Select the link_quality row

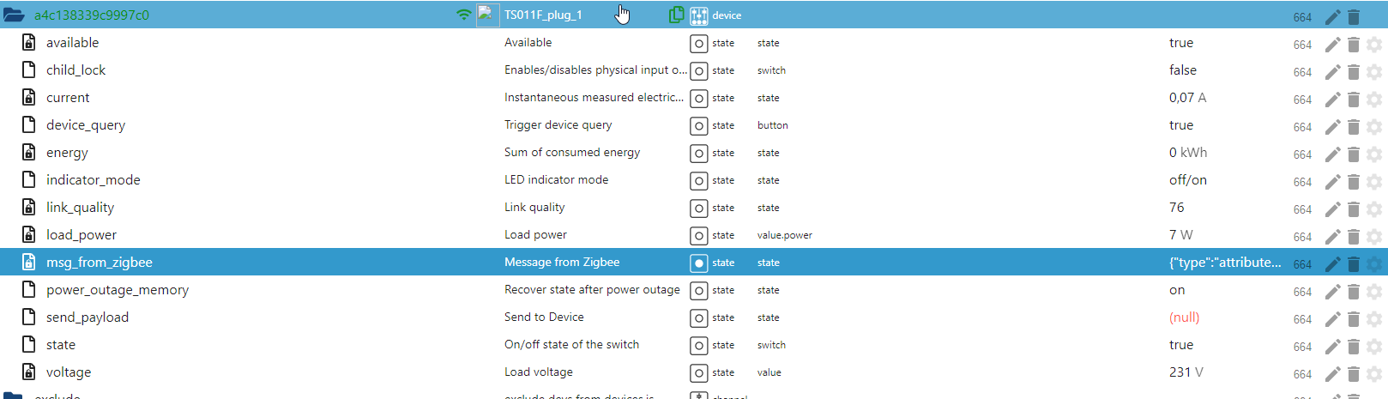coord(80,208)
